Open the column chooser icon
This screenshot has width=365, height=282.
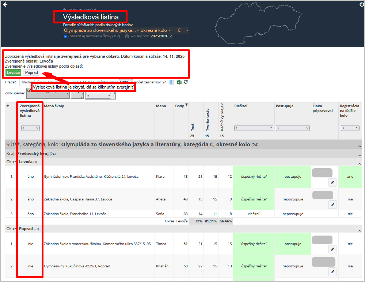pyautogui.click(x=172, y=82)
